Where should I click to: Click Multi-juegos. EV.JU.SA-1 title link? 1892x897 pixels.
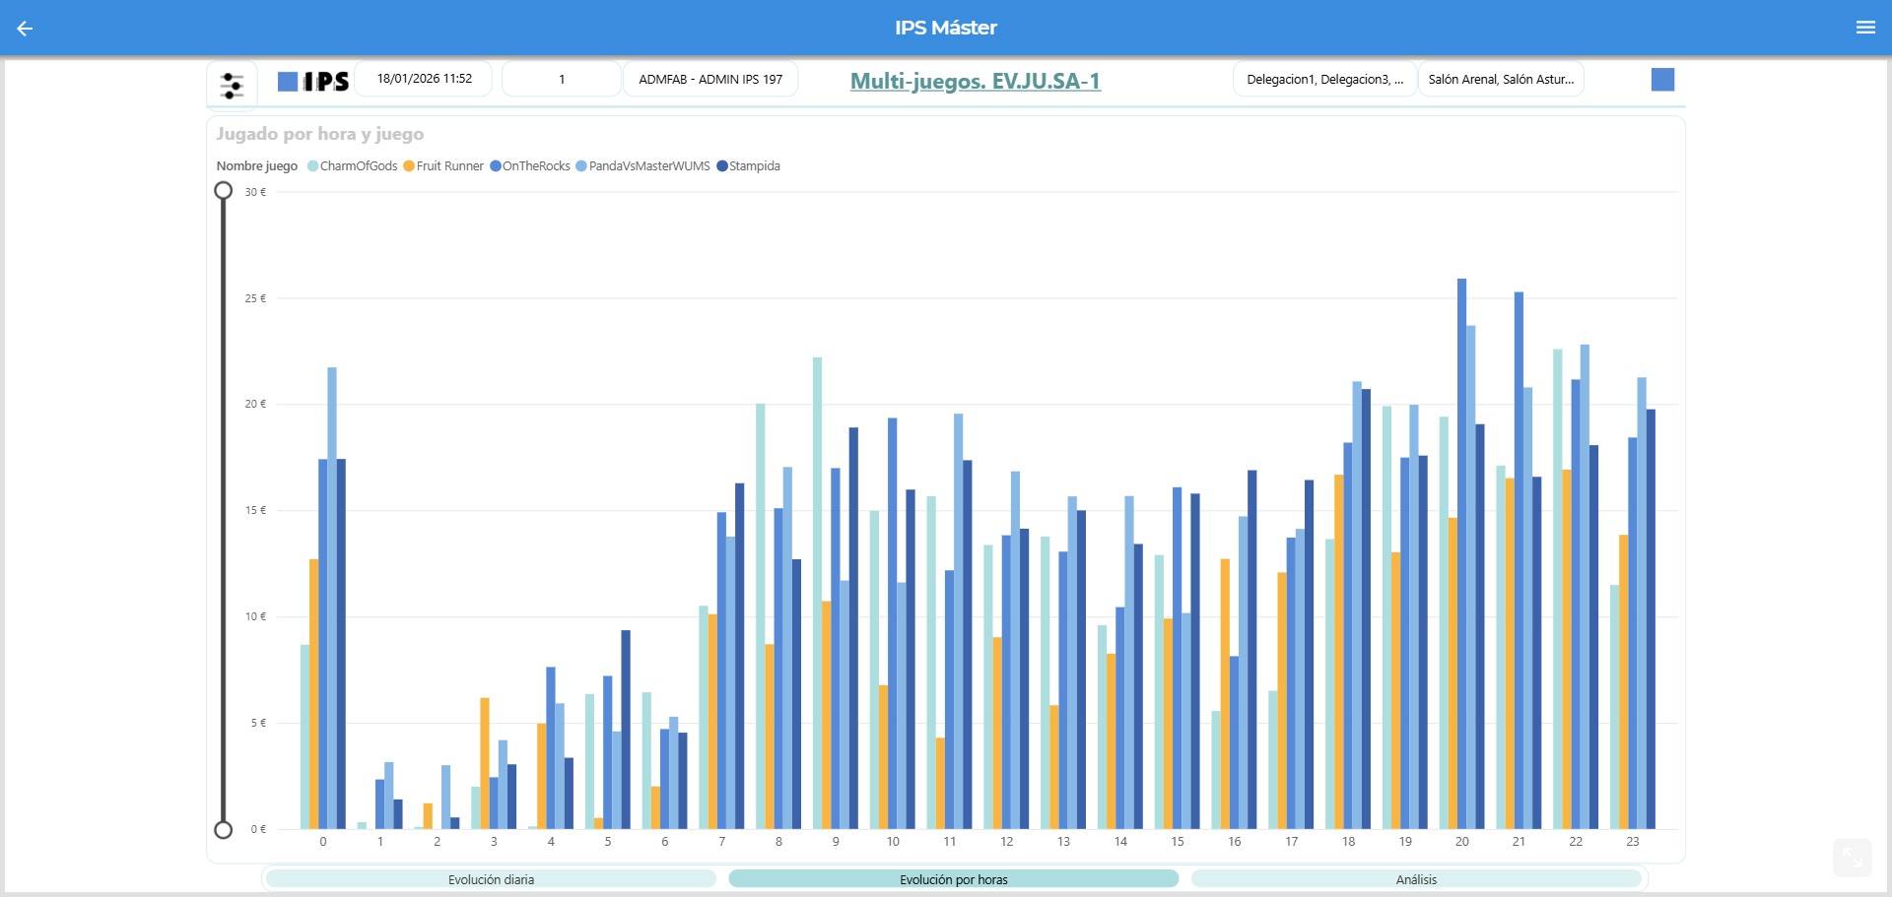975,81
